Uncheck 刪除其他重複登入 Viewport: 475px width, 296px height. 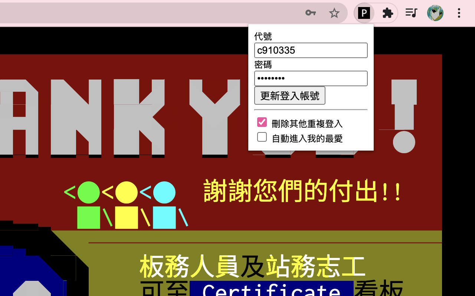click(262, 122)
